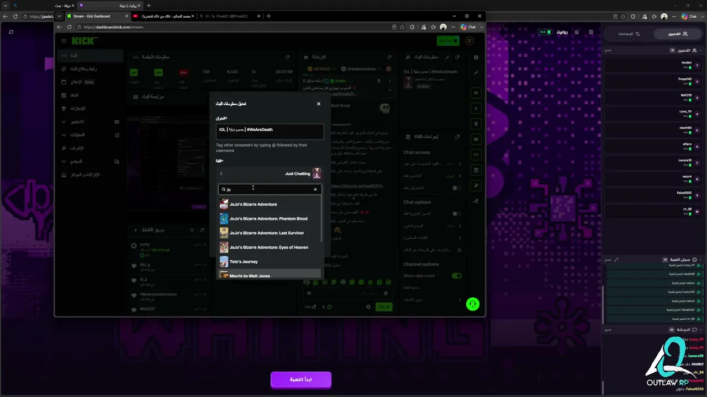Open the الإعدادات settings tab
The image size is (707, 397).
tap(629, 34)
